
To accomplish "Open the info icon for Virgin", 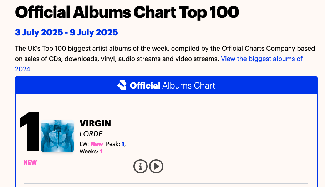I will click(x=141, y=166).
